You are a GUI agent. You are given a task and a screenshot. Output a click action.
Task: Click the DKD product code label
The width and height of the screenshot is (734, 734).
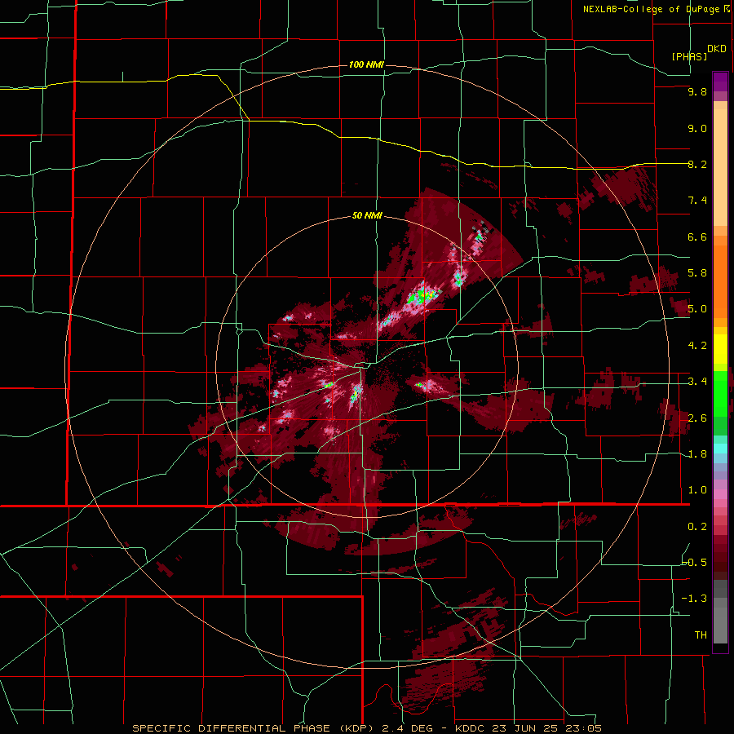click(717, 49)
